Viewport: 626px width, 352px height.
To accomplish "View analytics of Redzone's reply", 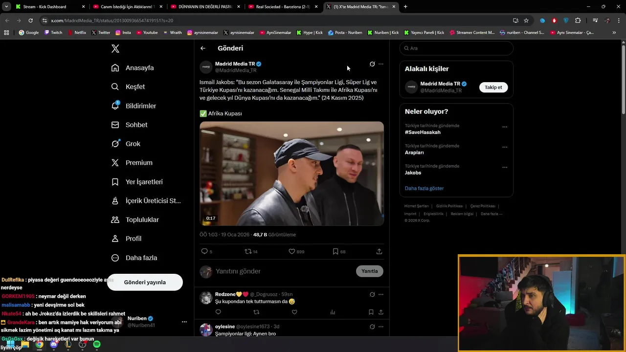I will click(x=333, y=312).
